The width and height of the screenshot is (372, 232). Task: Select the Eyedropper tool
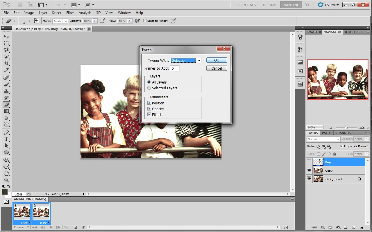click(x=6, y=70)
